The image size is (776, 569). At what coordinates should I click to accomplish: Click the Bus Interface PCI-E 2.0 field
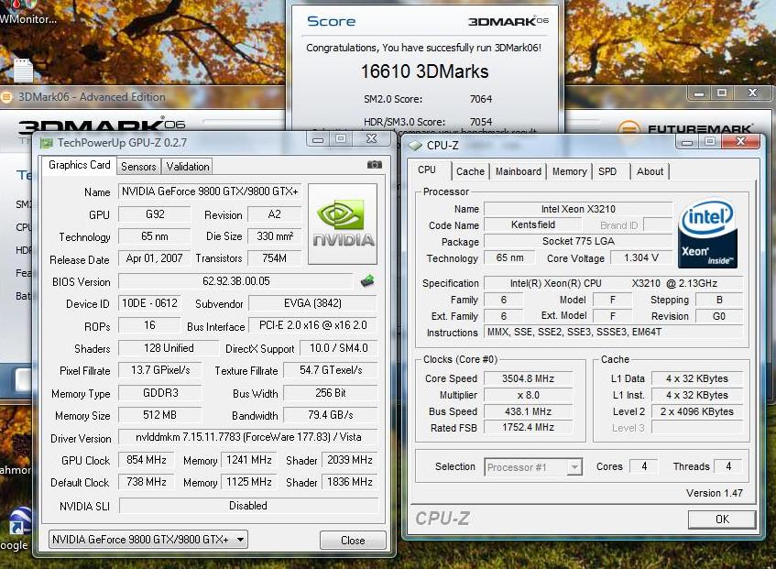pos(312,325)
